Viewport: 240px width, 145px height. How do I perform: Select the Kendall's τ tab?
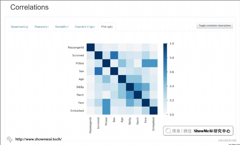pos(62,27)
